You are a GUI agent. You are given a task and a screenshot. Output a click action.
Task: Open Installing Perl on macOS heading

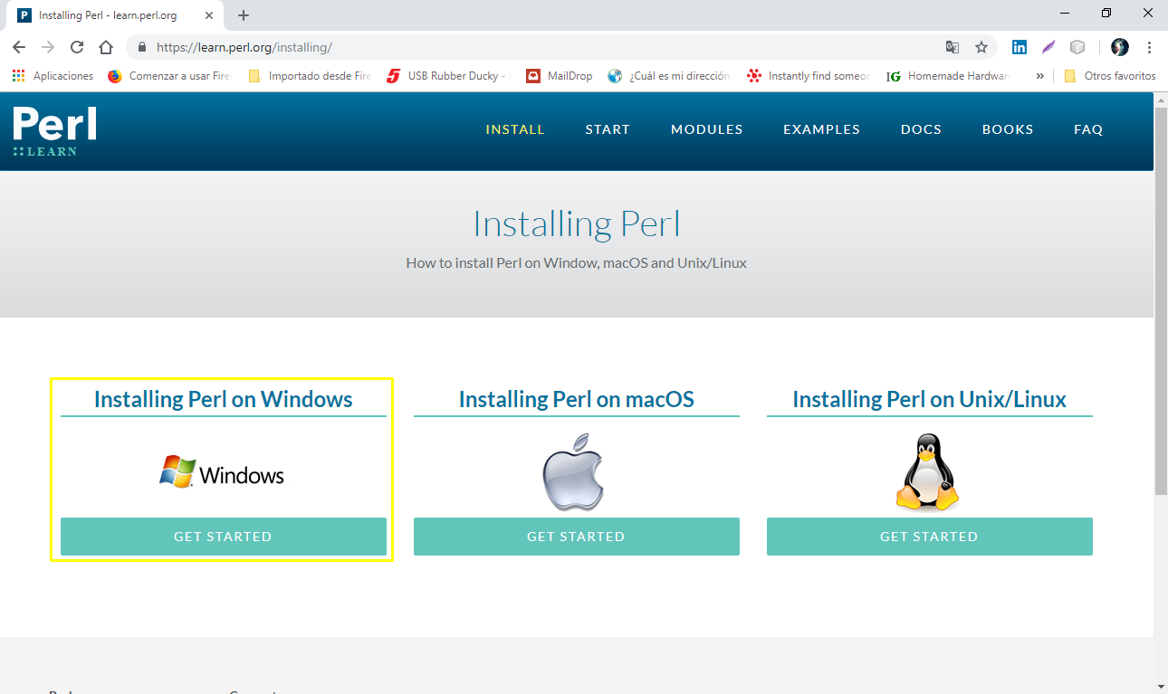[x=577, y=399]
